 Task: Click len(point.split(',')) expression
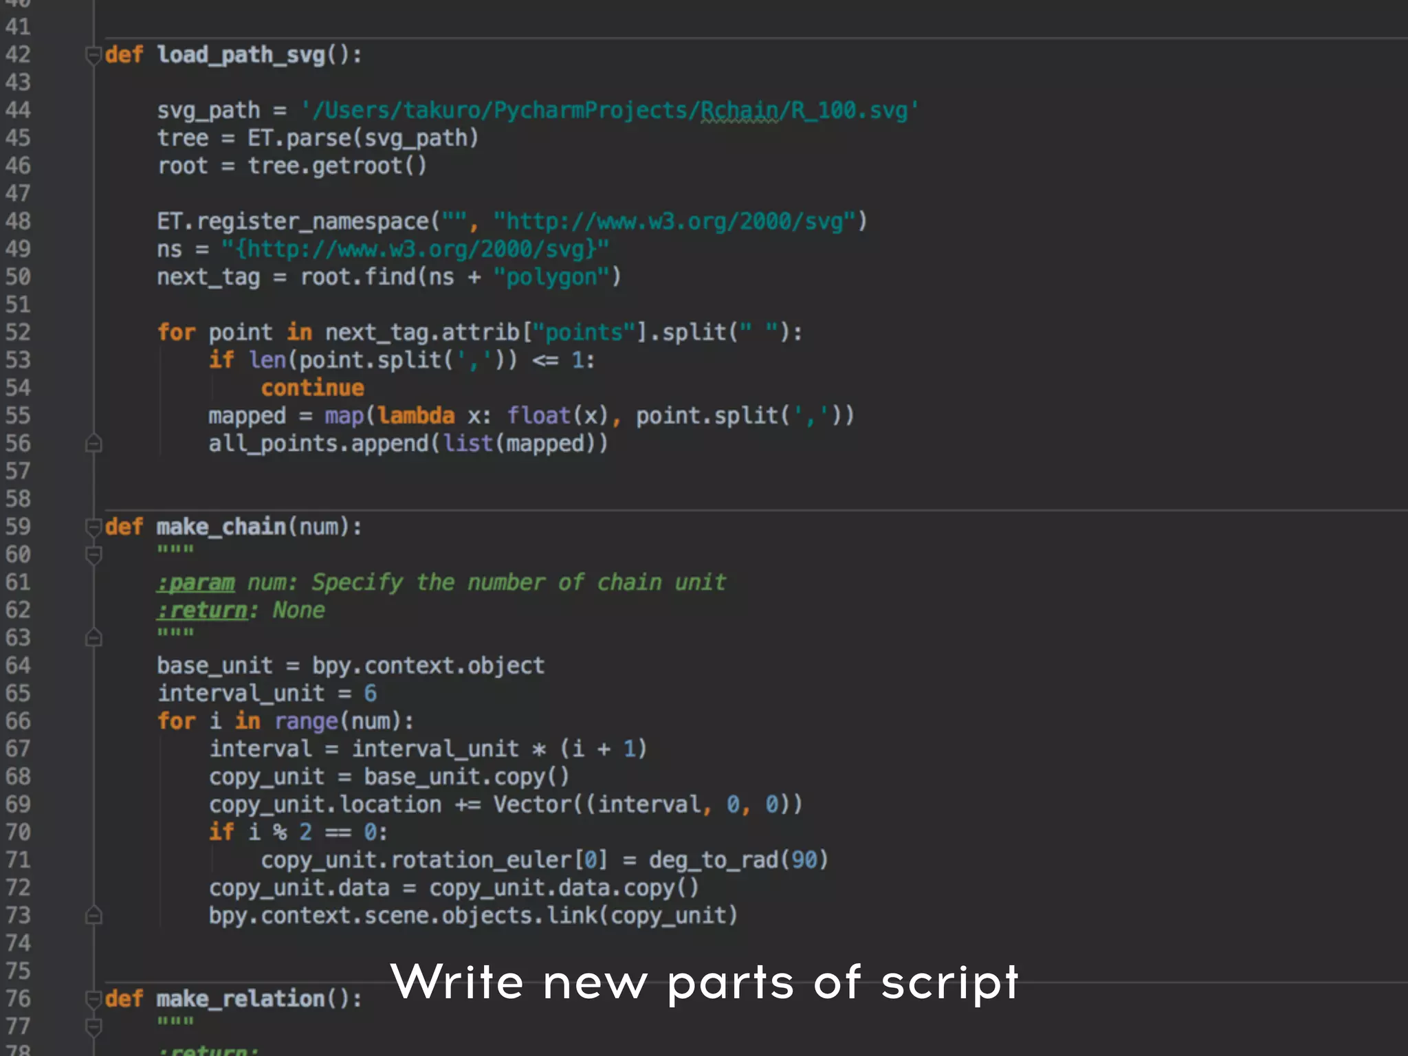383,360
